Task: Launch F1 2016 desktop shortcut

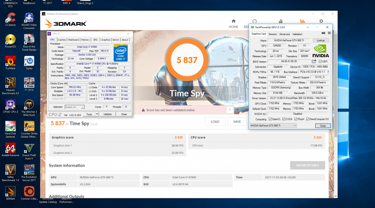Action: [x=29, y=84]
